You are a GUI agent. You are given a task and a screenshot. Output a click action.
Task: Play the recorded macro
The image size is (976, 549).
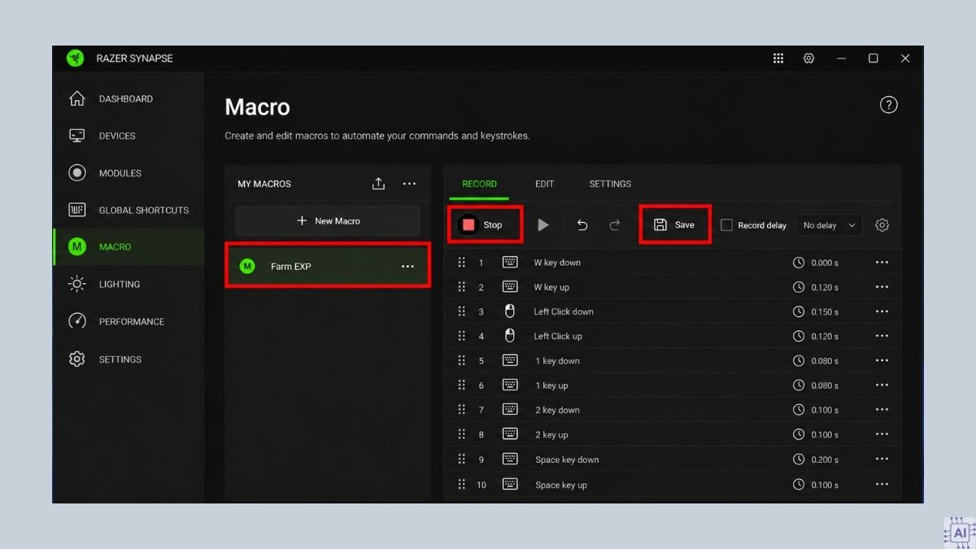(x=543, y=225)
